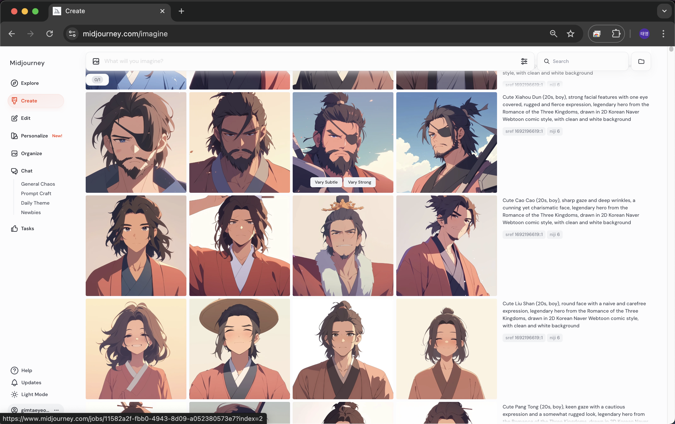This screenshot has height=424, width=675.
Task: Open the prompt settings sliders icon
Action: [x=524, y=61]
